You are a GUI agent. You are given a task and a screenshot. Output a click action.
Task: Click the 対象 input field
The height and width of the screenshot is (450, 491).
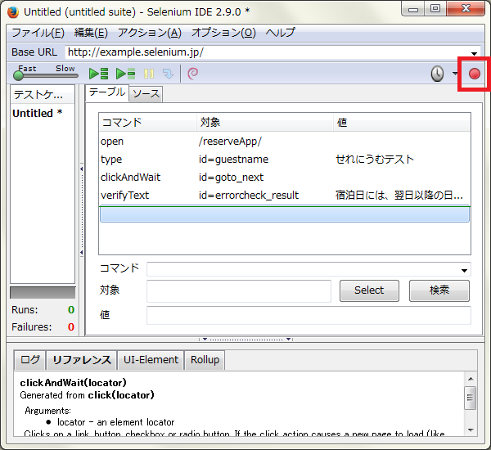[x=239, y=291]
